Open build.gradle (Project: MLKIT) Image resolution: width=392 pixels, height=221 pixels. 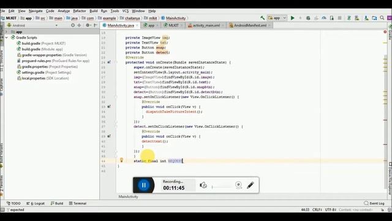41,44
